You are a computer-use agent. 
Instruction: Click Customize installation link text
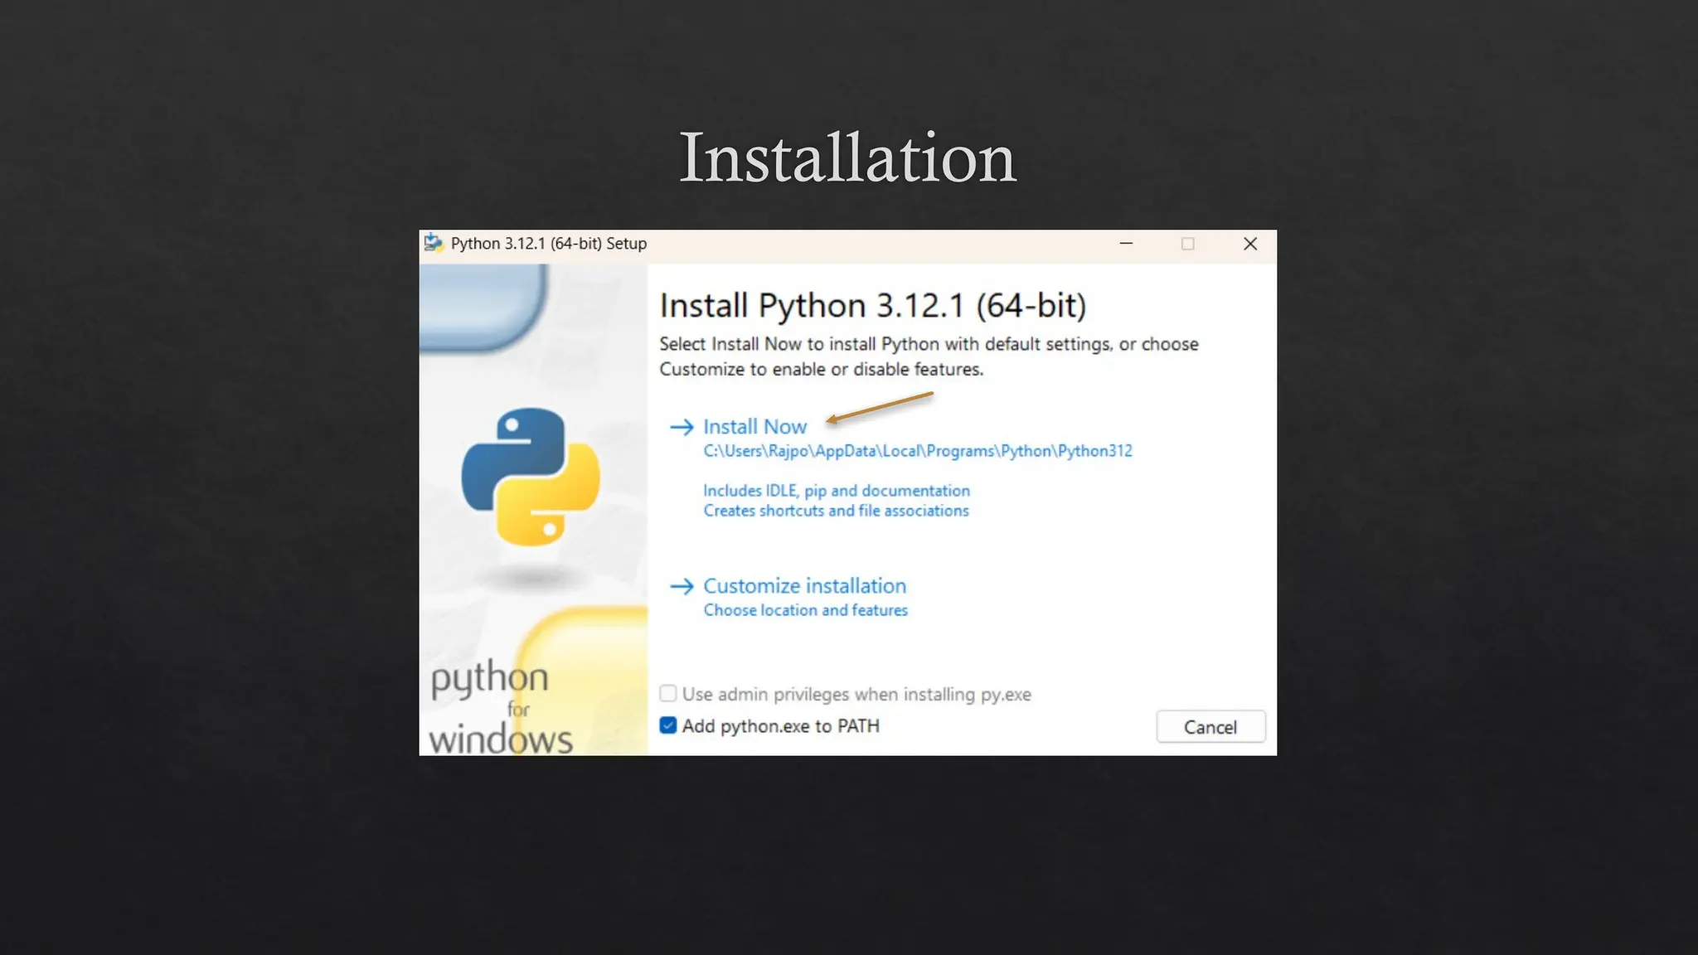pyautogui.click(x=804, y=586)
